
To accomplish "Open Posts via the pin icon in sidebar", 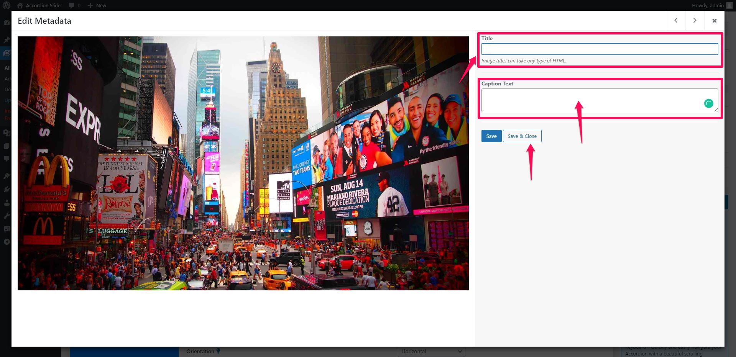I will coord(7,40).
